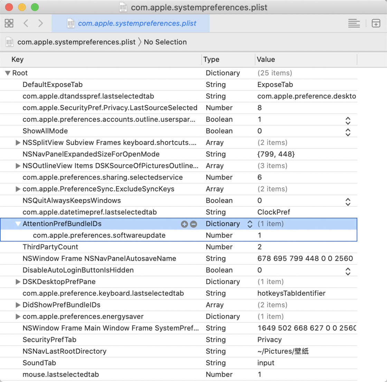Click the No Selection breadcrumb item
Viewport: 387px width, 382px height.
165,42
